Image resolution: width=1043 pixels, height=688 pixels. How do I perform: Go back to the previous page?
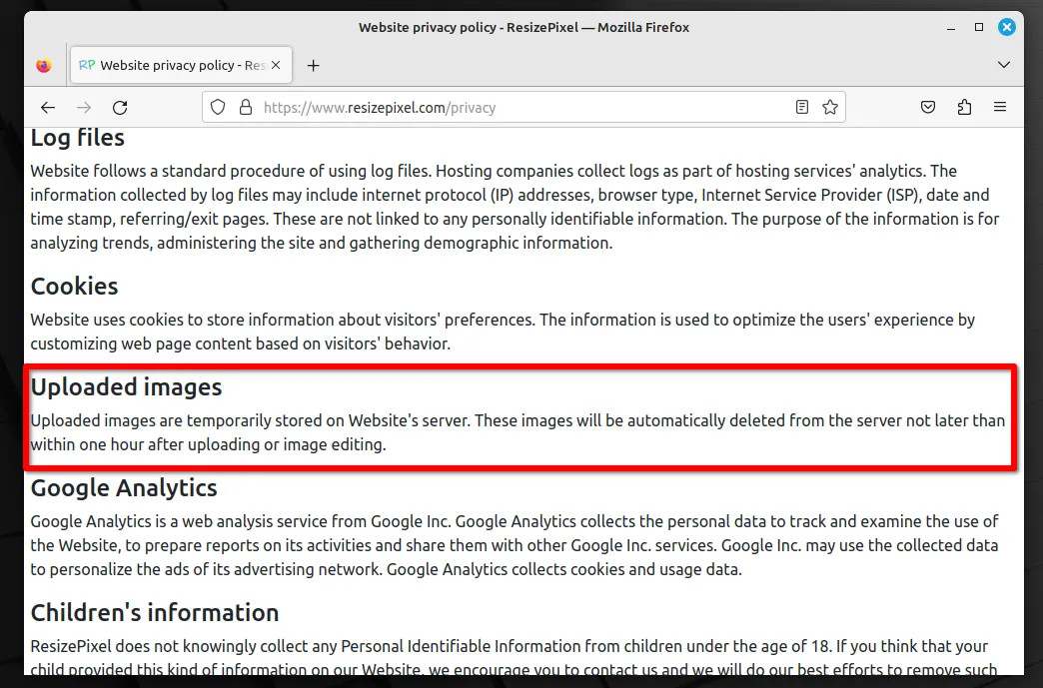[48, 108]
